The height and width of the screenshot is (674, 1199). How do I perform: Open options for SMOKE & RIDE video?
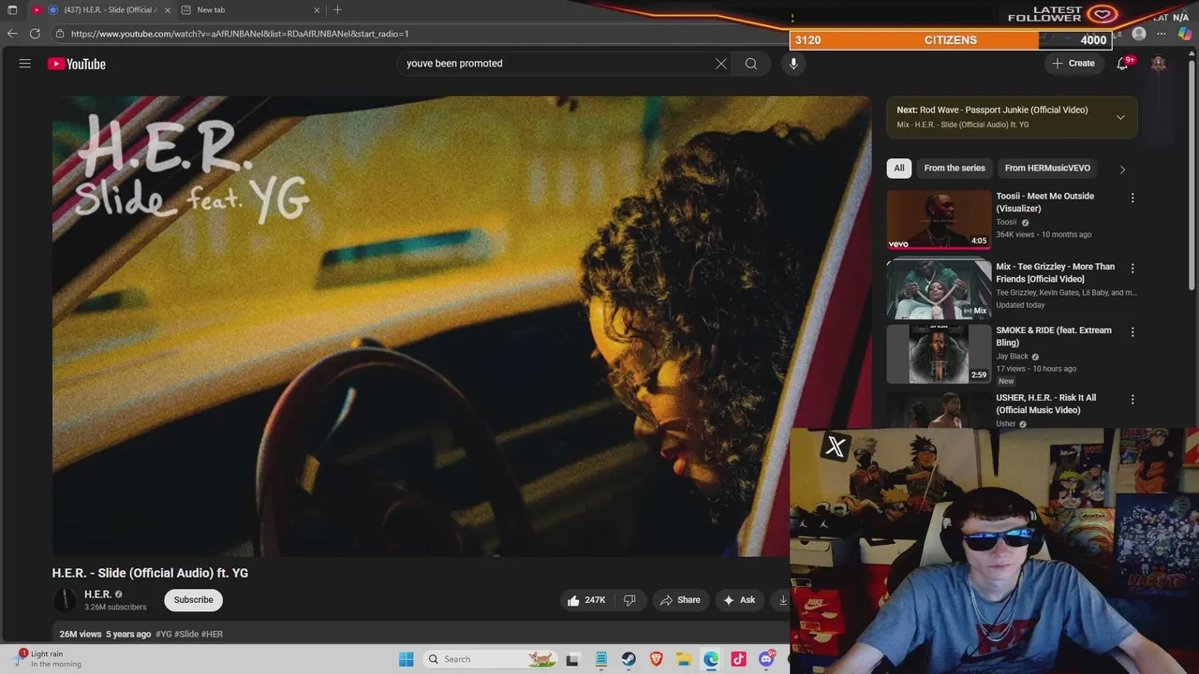click(1132, 331)
